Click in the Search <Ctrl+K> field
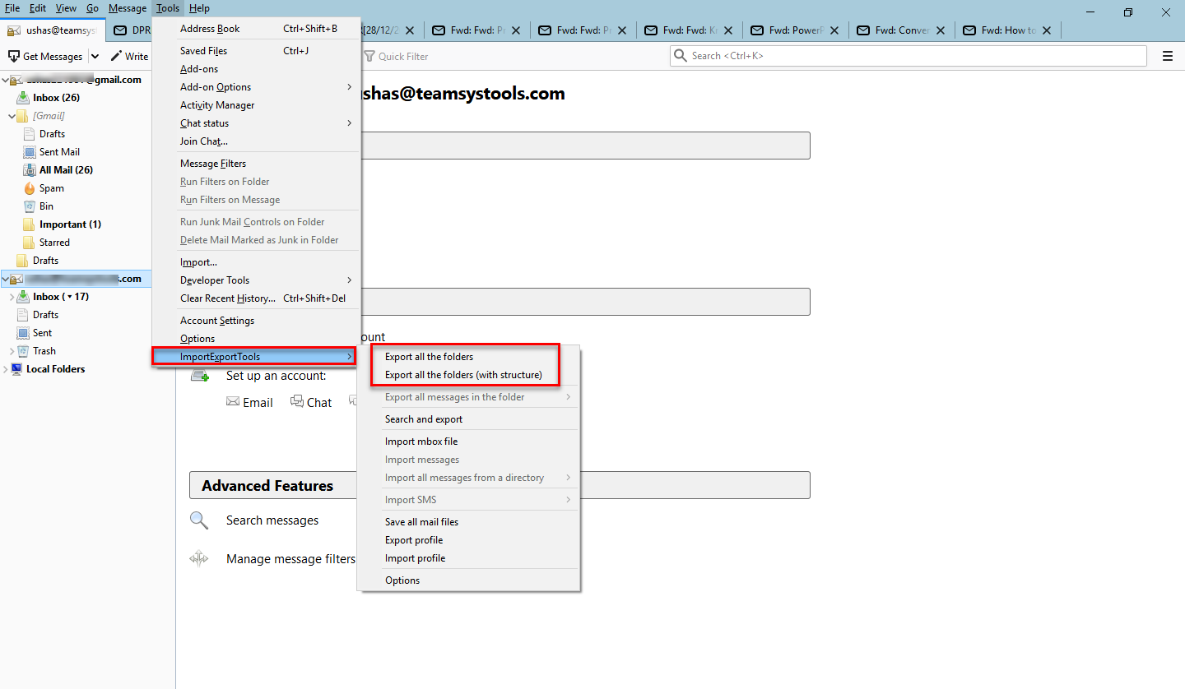The height and width of the screenshot is (689, 1185). pyautogui.click(x=908, y=56)
